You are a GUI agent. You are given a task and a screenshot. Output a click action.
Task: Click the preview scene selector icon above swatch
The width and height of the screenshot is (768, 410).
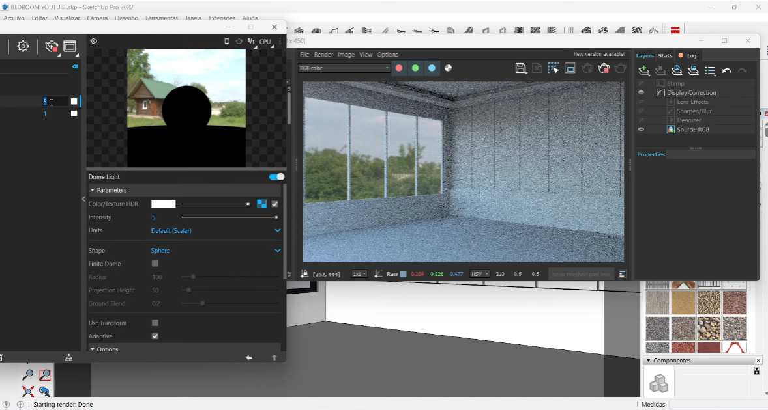point(93,41)
